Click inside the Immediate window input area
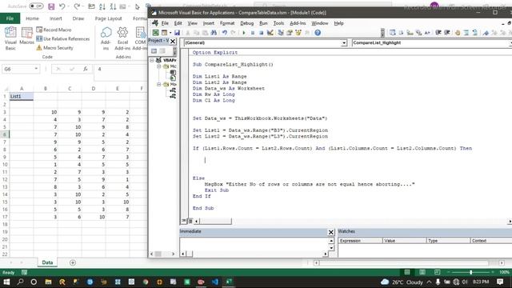512x288 pixels. pyautogui.click(x=254, y=244)
